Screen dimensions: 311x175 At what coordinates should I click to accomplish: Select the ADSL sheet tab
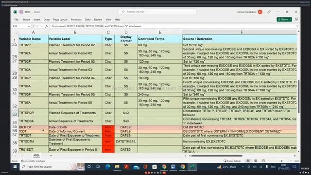pos(36,156)
